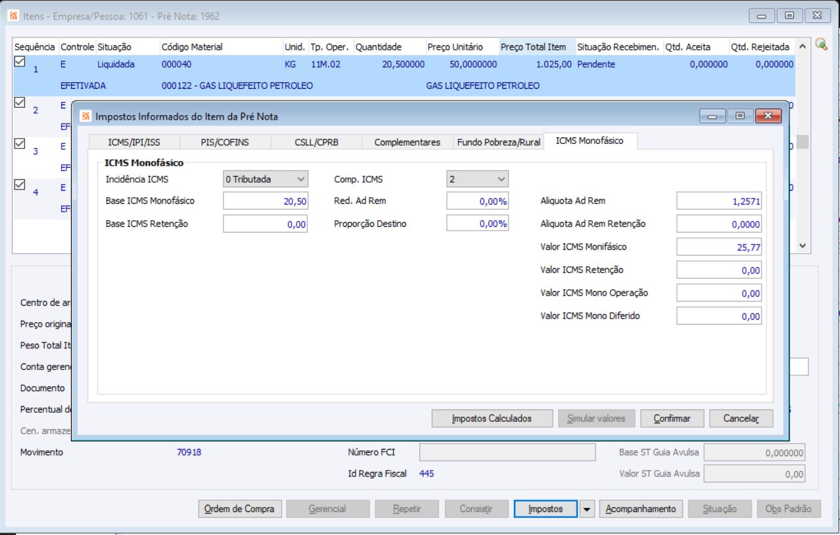Click the Ordem de Compra button

point(239,509)
